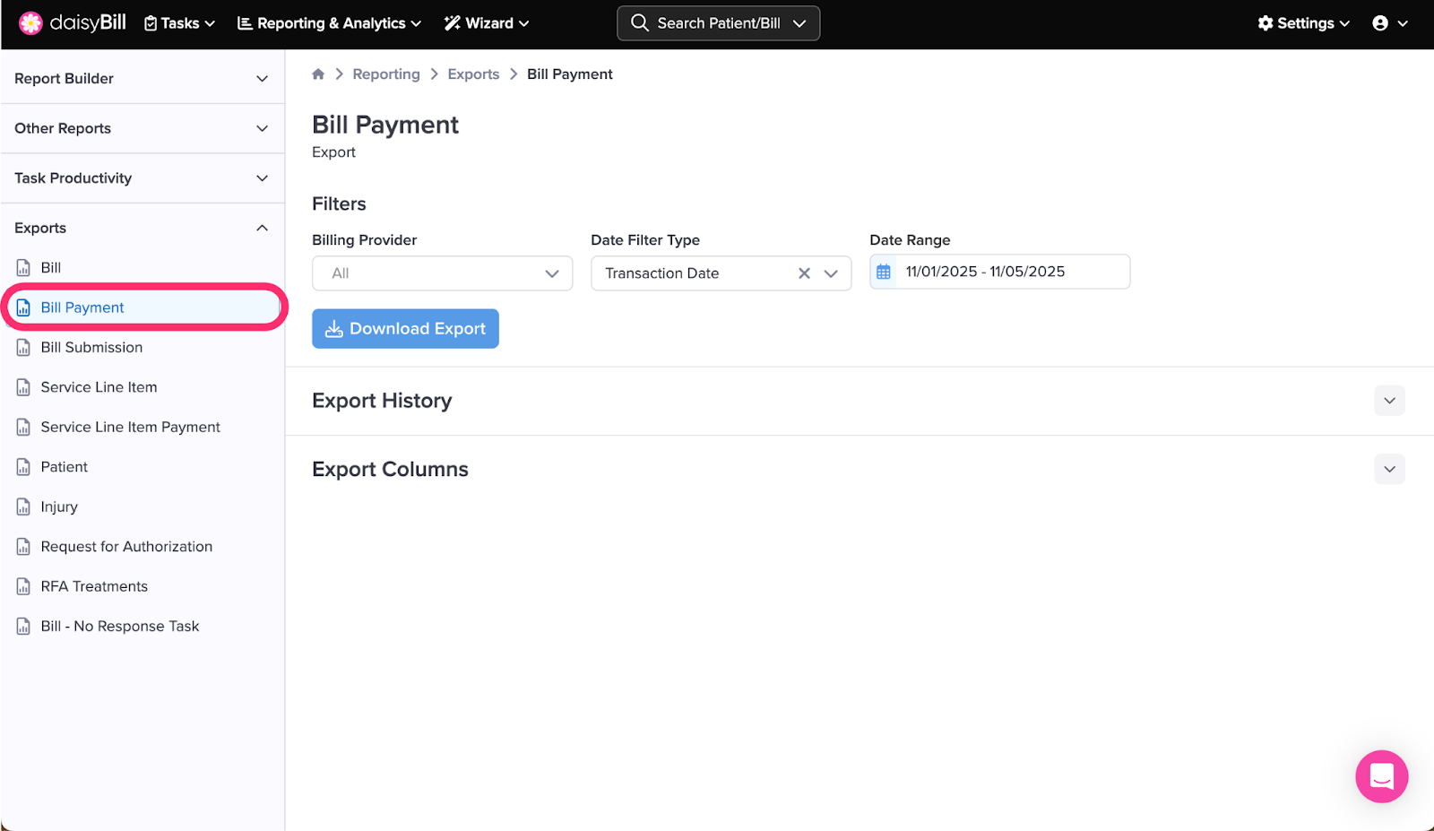Viewport: 1434px width, 831px height.
Task: Click the Download Export button
Action: click(405, 329)
